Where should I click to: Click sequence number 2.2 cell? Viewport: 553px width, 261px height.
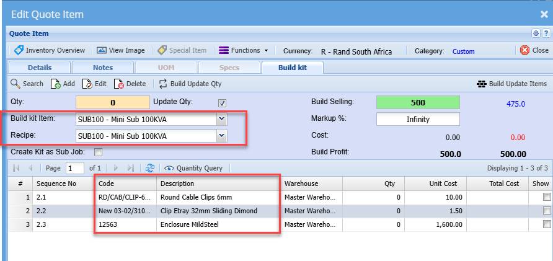(x=64, y=211)
